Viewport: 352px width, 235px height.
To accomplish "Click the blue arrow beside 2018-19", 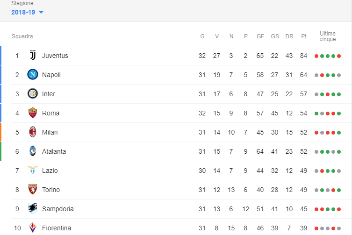I will pyautogui.click(x=41, y=12).
